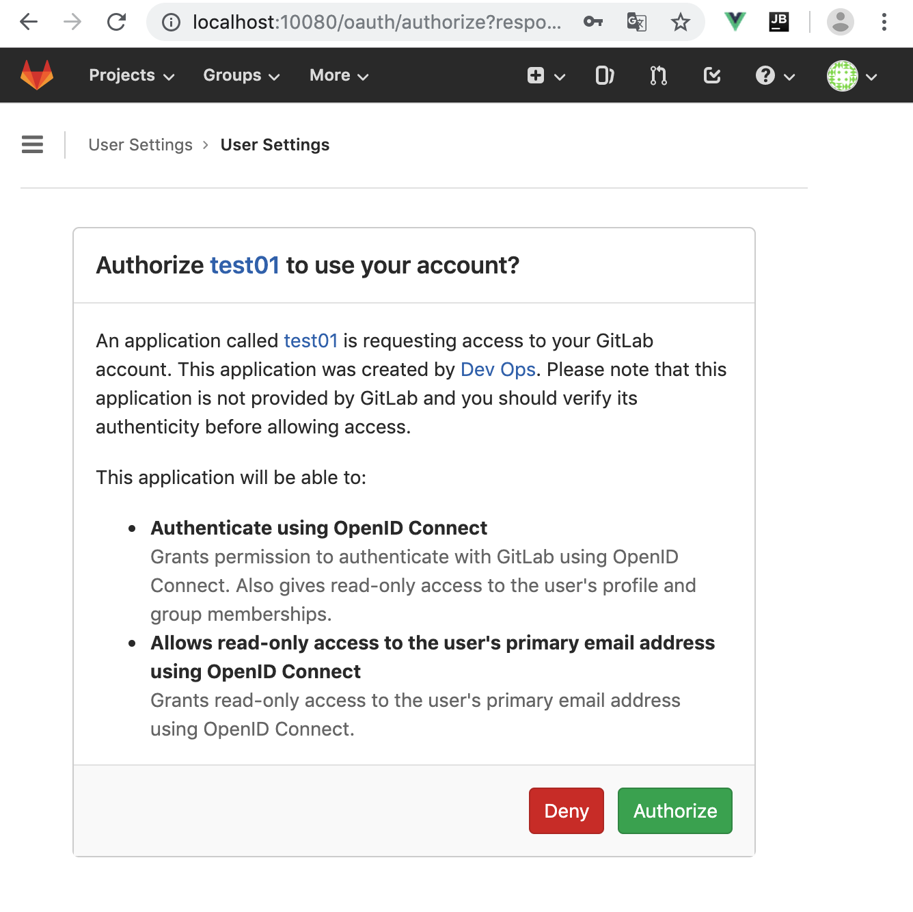Click 'Grants permission to authenticate with GitLab' description
This screenshot has width=913, height=912.
[x=423, y=585]
